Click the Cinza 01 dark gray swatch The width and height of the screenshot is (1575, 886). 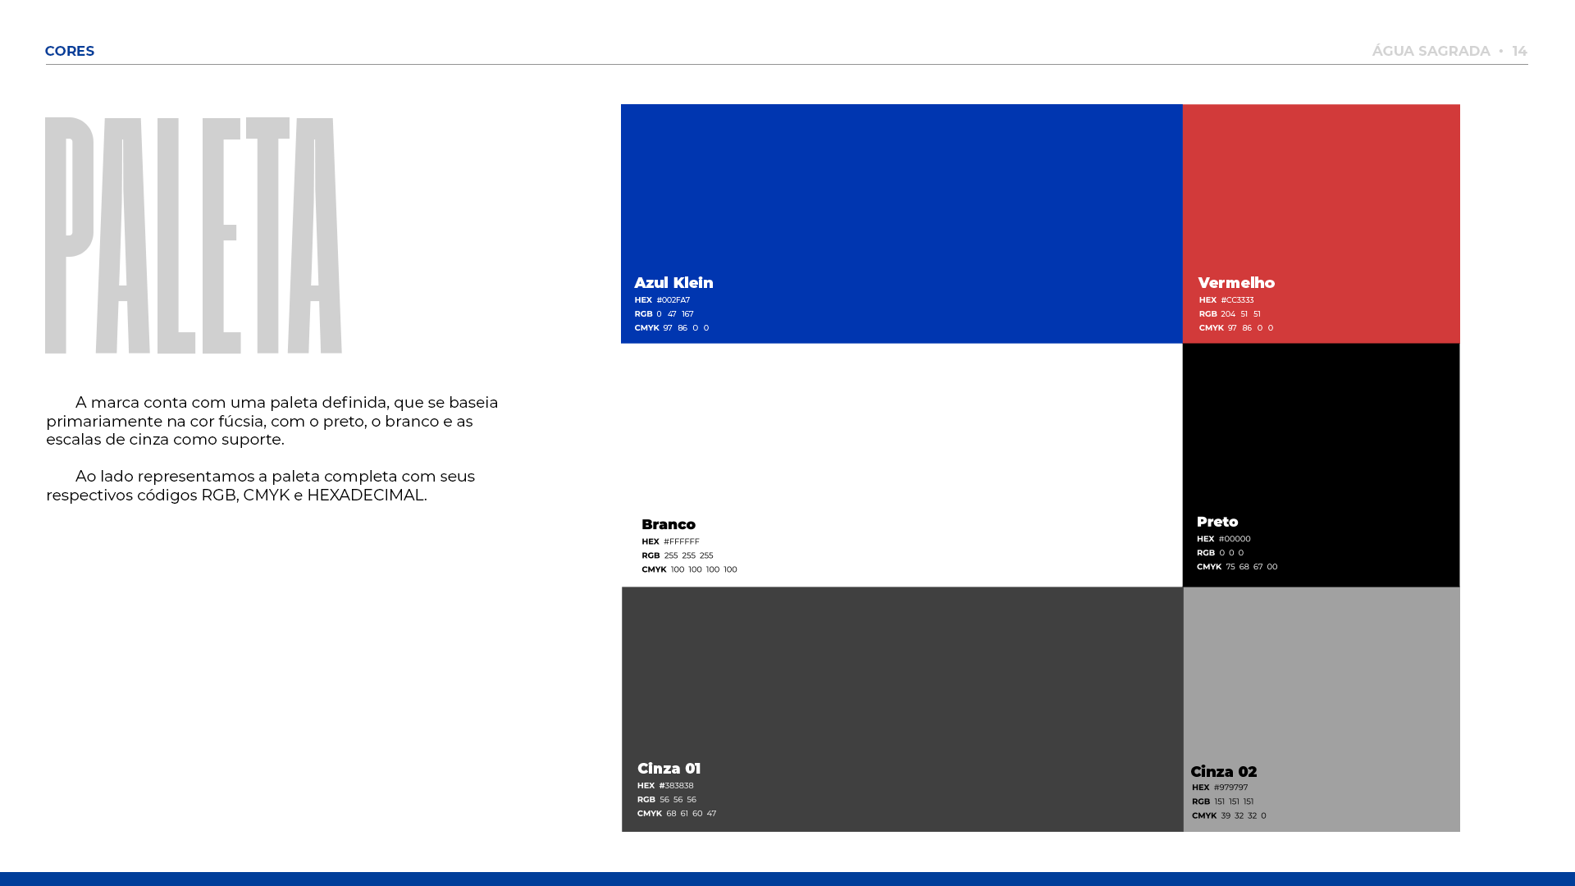pos(902,709)
